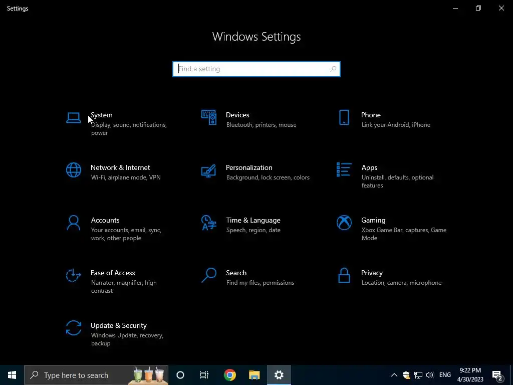513x385 pixels.
Task: Open the Gaming Xbox icon
Action: point(344,223)
